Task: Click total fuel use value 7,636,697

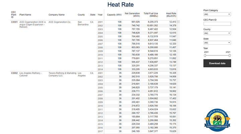Action: (x=153, y=62)
